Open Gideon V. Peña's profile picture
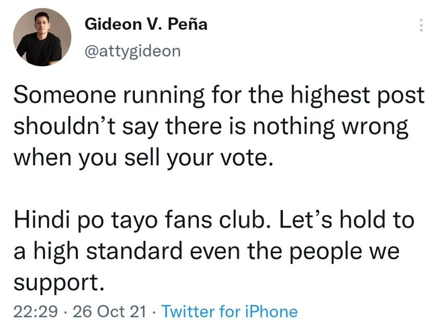443x326 pixels. pyautogui.click(x=42, y=37)
